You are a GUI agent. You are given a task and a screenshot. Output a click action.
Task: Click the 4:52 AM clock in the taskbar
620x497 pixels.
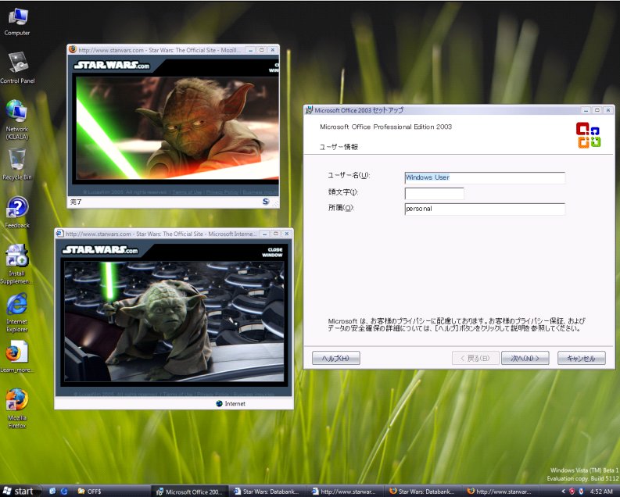(601, 491)
